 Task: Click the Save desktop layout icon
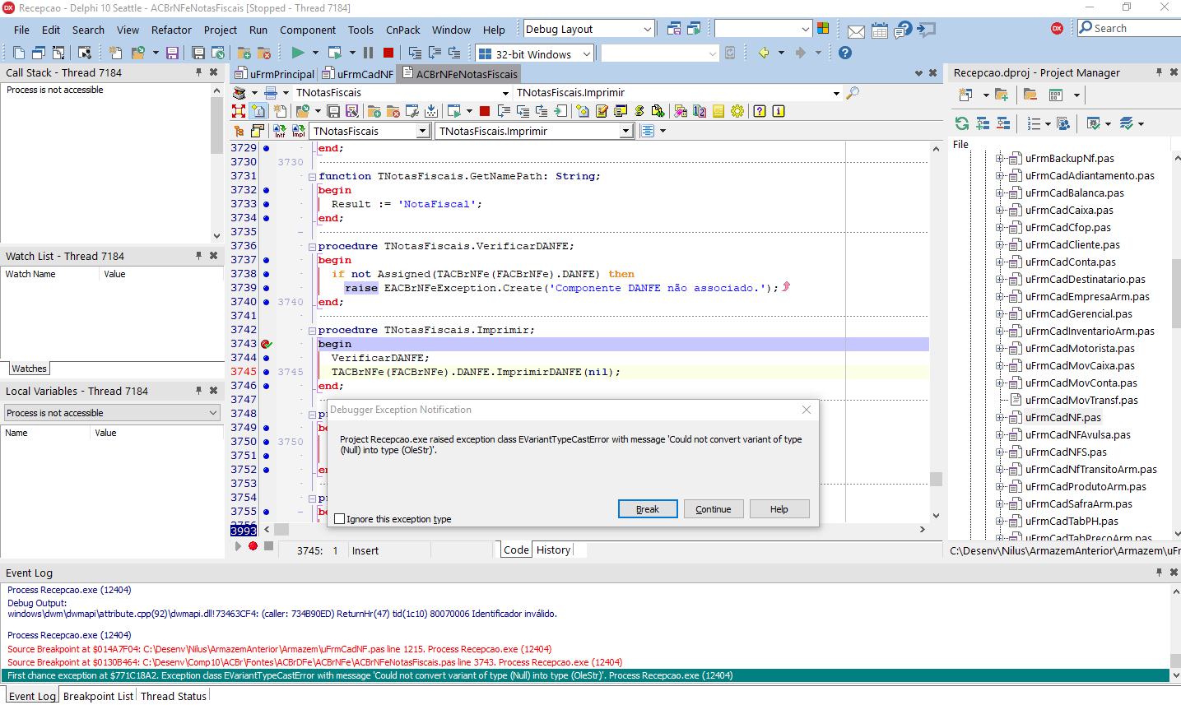click(674, 29)
